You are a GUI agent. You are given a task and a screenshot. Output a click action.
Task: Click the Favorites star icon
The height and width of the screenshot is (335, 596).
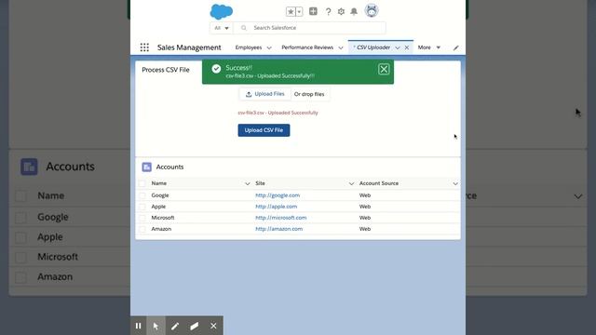coord(291,11)
